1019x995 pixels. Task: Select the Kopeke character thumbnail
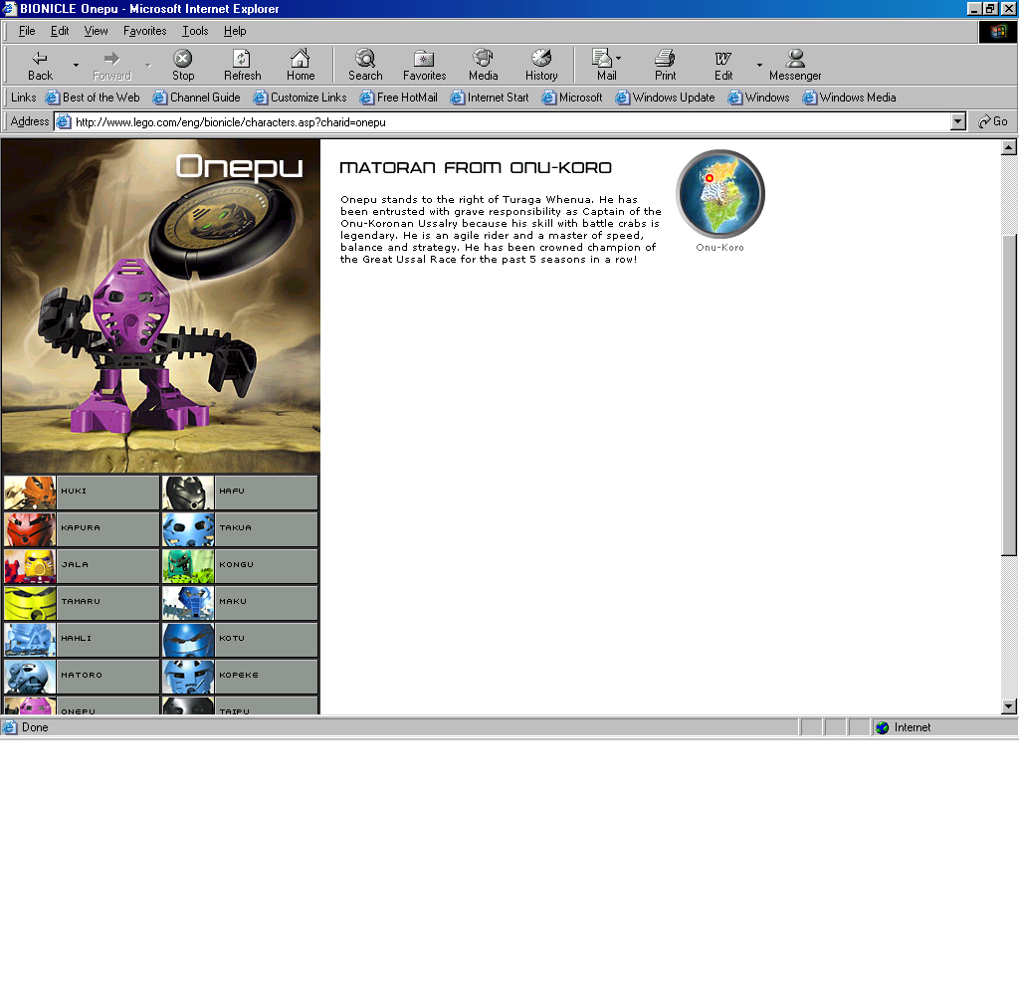(x=188, y=678)
